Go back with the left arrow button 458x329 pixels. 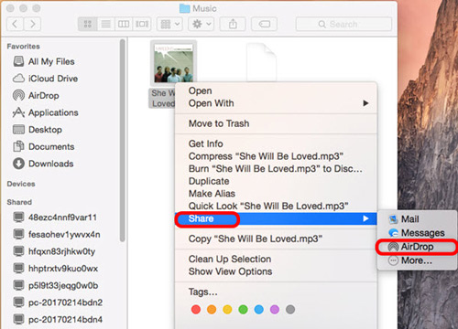click(x=15, y=24)
